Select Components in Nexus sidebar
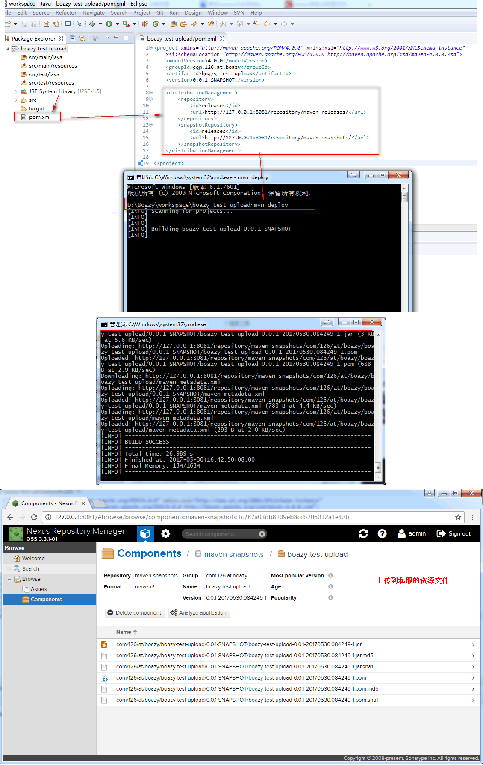Image resolution: width=483 pixels, height=765 pixels. click(x=49, y=600)
